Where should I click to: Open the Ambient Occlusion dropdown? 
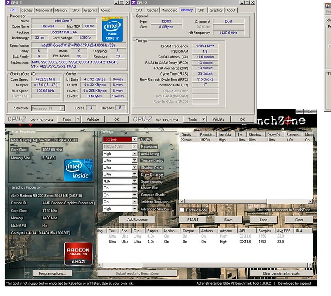point(134,202)
